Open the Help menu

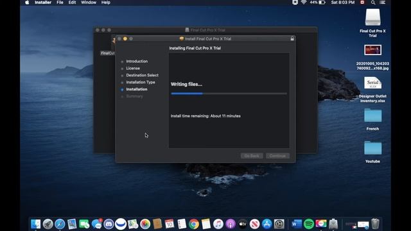coord(105,3)
